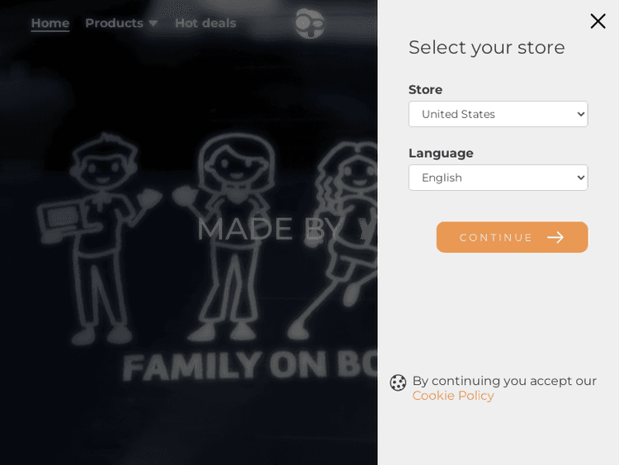The image size is (619, 465).
Task: Open the Cookie Policy link
Action: pos(453,396)
